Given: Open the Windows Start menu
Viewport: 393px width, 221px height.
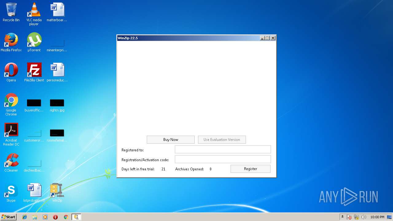Looking at the screenshot, I should tap(8, 217).
